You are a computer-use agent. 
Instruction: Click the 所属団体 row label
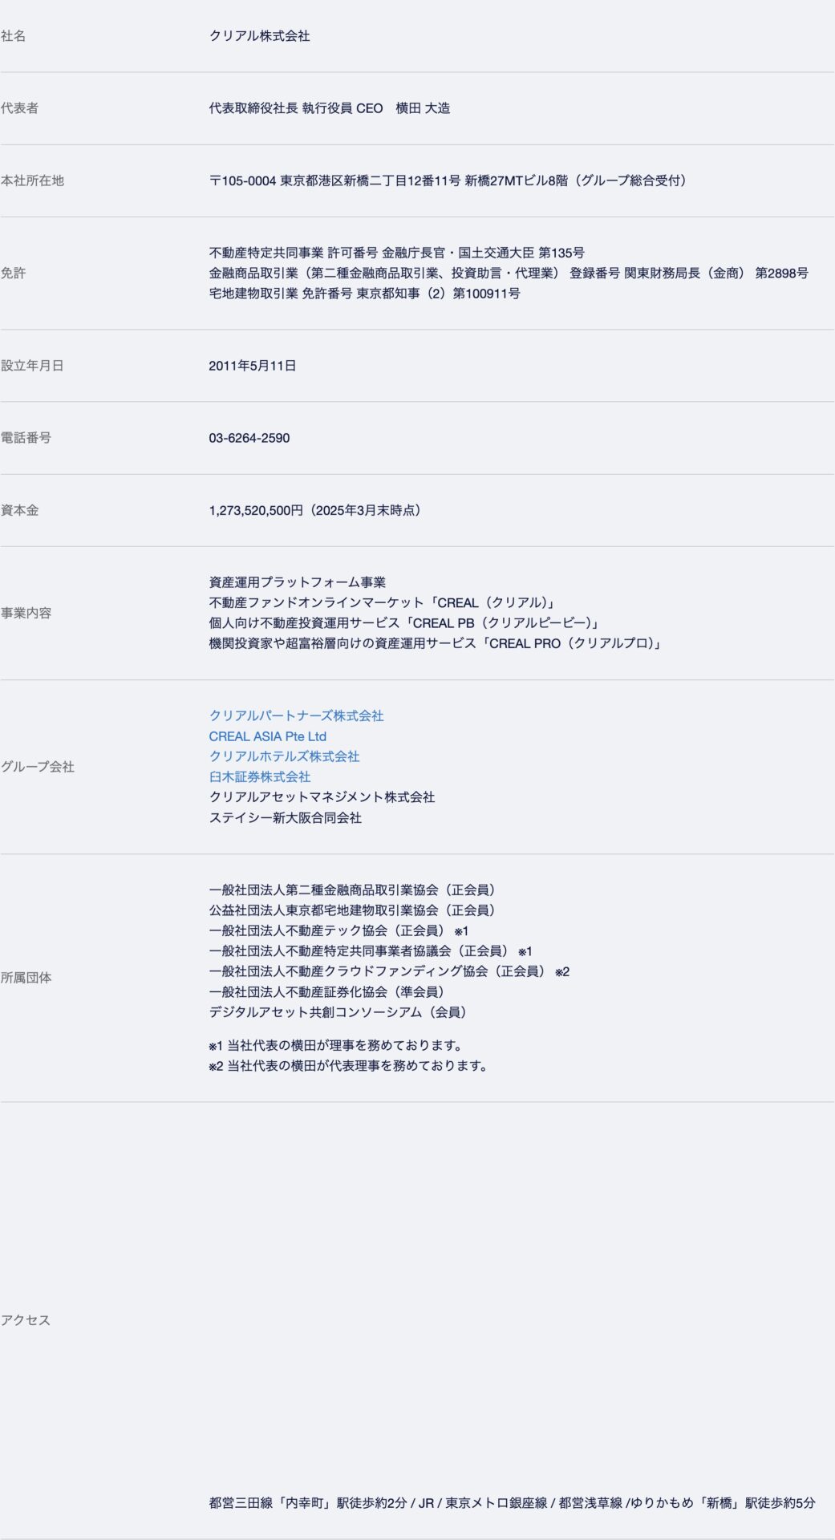26,978
